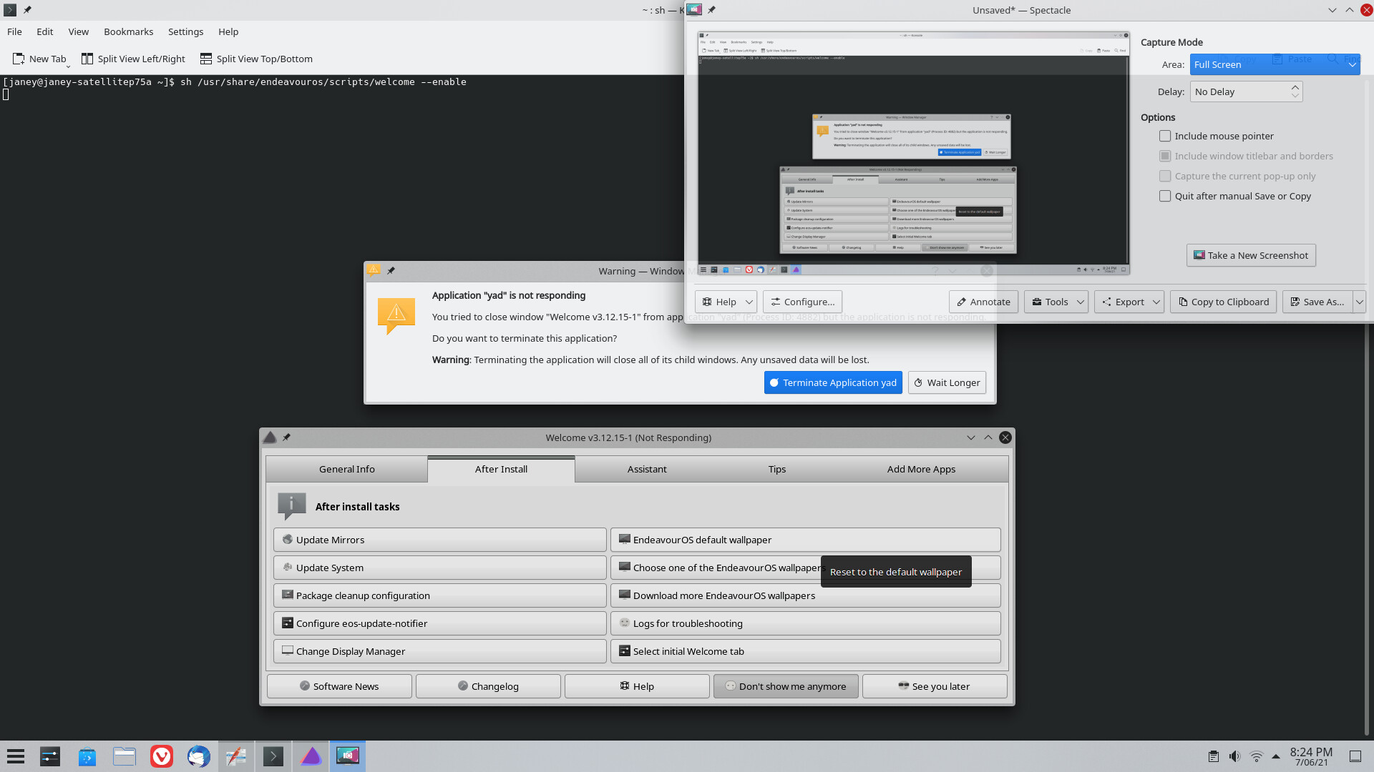Switch to the General Info tab
The width and height of the screenshot is (1374, 772).
click(x=346, y=468)
